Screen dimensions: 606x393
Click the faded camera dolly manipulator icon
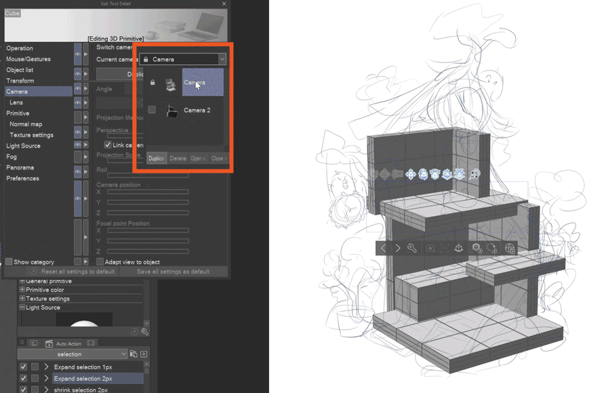[x=397, y=174]
